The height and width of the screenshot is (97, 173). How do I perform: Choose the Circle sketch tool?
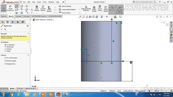click(x=22, y=6)
